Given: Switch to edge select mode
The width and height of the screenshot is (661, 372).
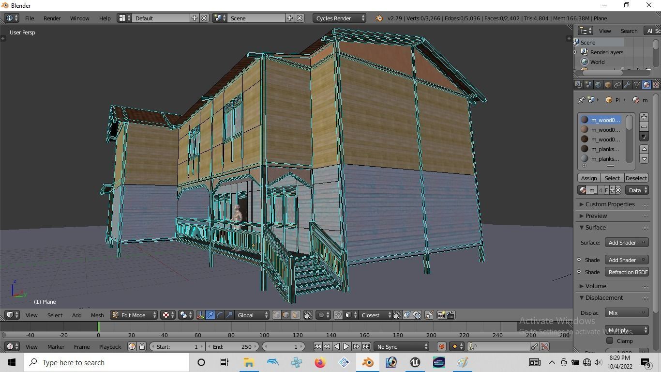Looking at the screenshot, I should click(x=286, y=315).
